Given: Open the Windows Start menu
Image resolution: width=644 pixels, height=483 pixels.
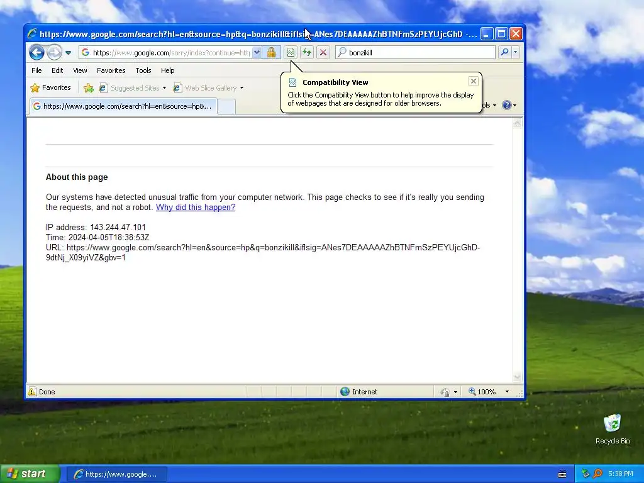Looking at the screenshot, I should 30,474.
